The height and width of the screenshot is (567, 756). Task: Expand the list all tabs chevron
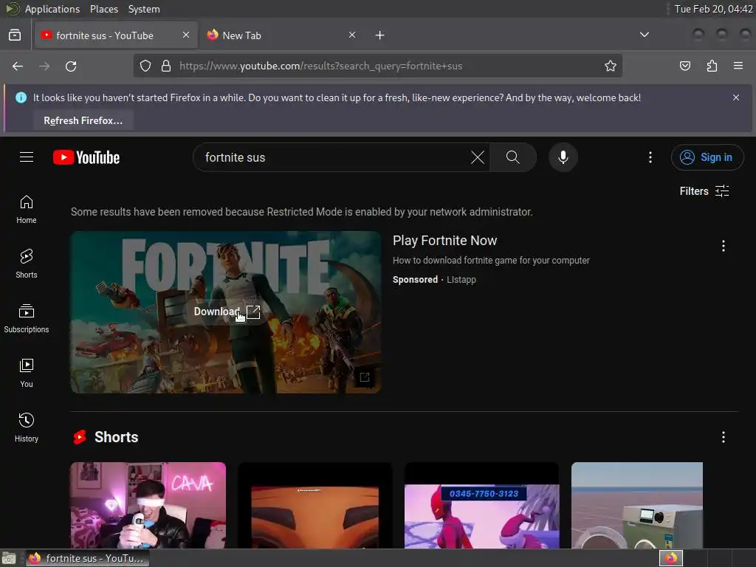(644, 35)
